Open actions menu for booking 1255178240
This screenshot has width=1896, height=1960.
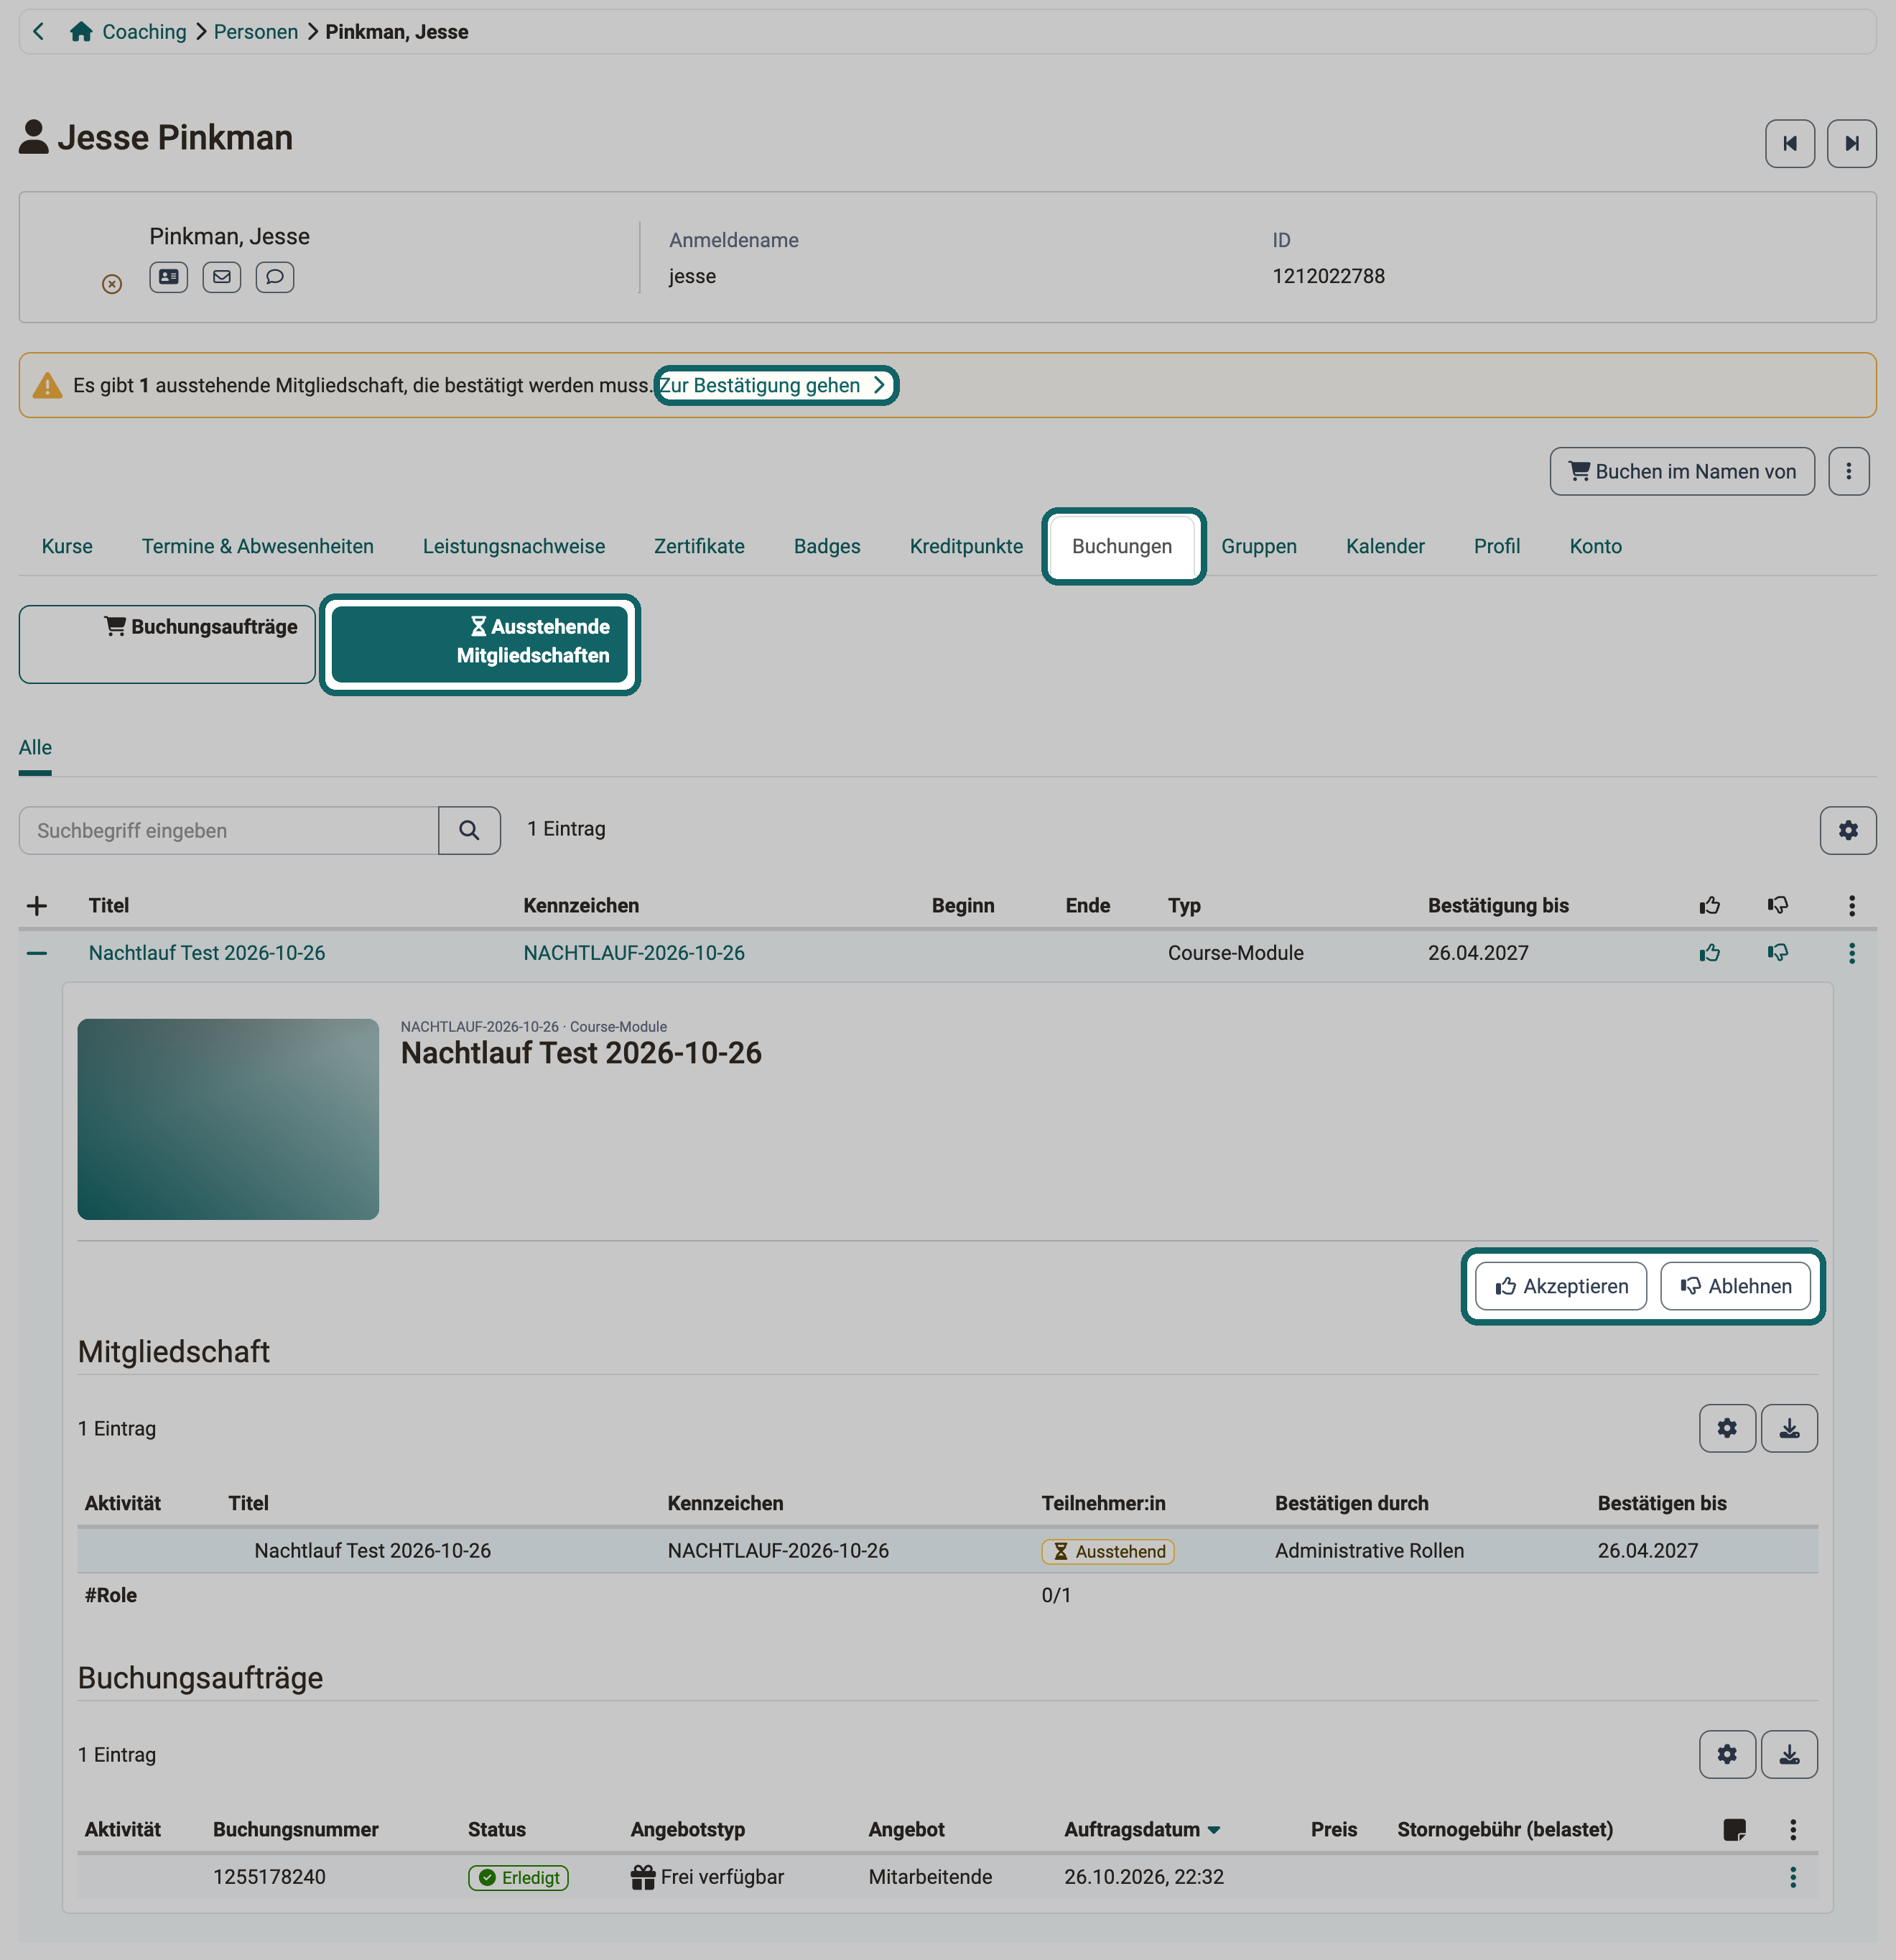point(1792,1877)
